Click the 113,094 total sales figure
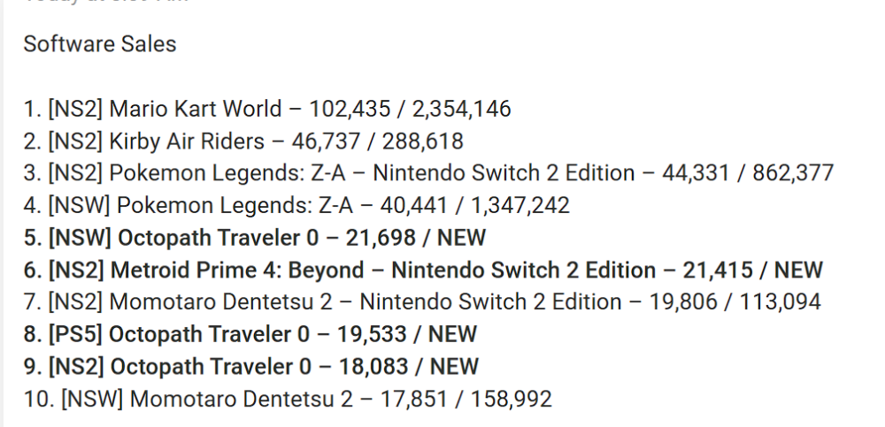The image size is (885, 427). point(778,302)
